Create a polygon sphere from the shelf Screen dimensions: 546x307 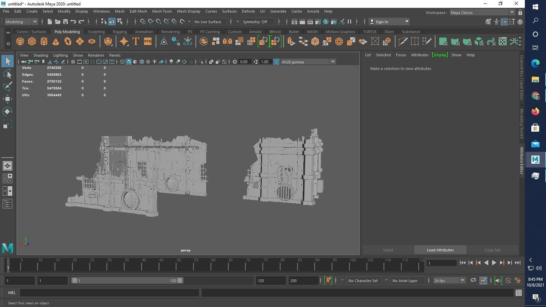pyautogui.click(x=20, y=42)
